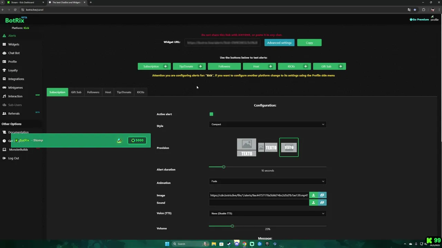Open Steam from the taskbar

[229, 244]
